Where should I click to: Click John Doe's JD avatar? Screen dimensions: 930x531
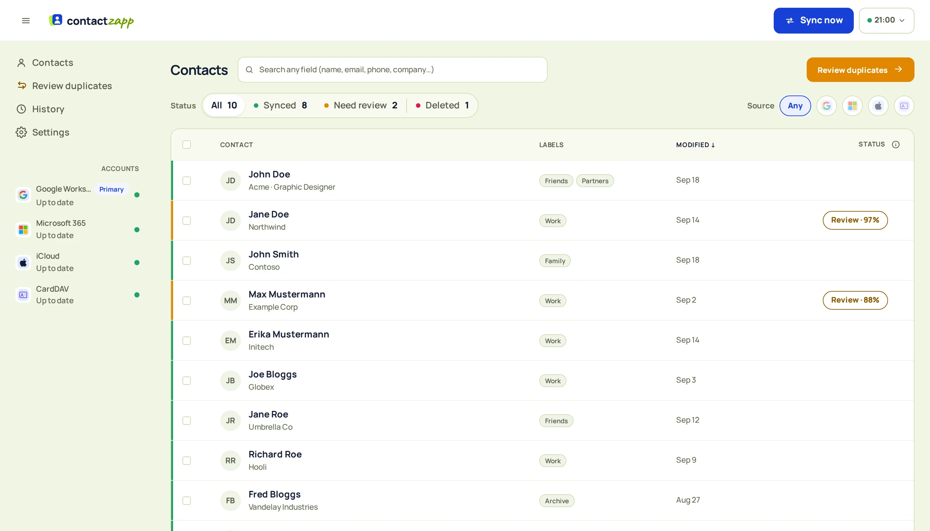pos(230,181)
